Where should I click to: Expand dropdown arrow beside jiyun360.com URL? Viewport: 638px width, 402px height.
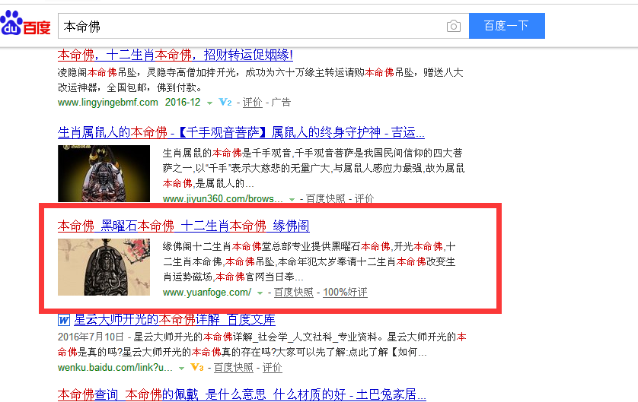pyautogui.click(x=292, y=199)
